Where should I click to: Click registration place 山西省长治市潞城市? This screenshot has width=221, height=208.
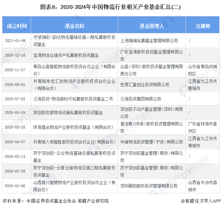tap(203, 186)
